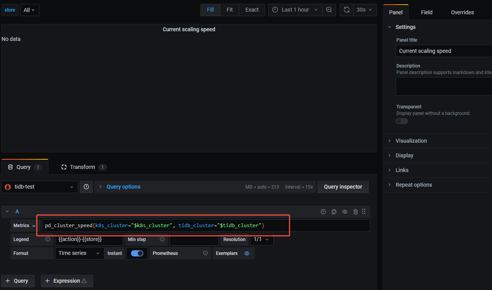Open data source help icon next to tidb-test
Image resolution: width=492 pixels, height=290 pixels.
pos(86,187)
